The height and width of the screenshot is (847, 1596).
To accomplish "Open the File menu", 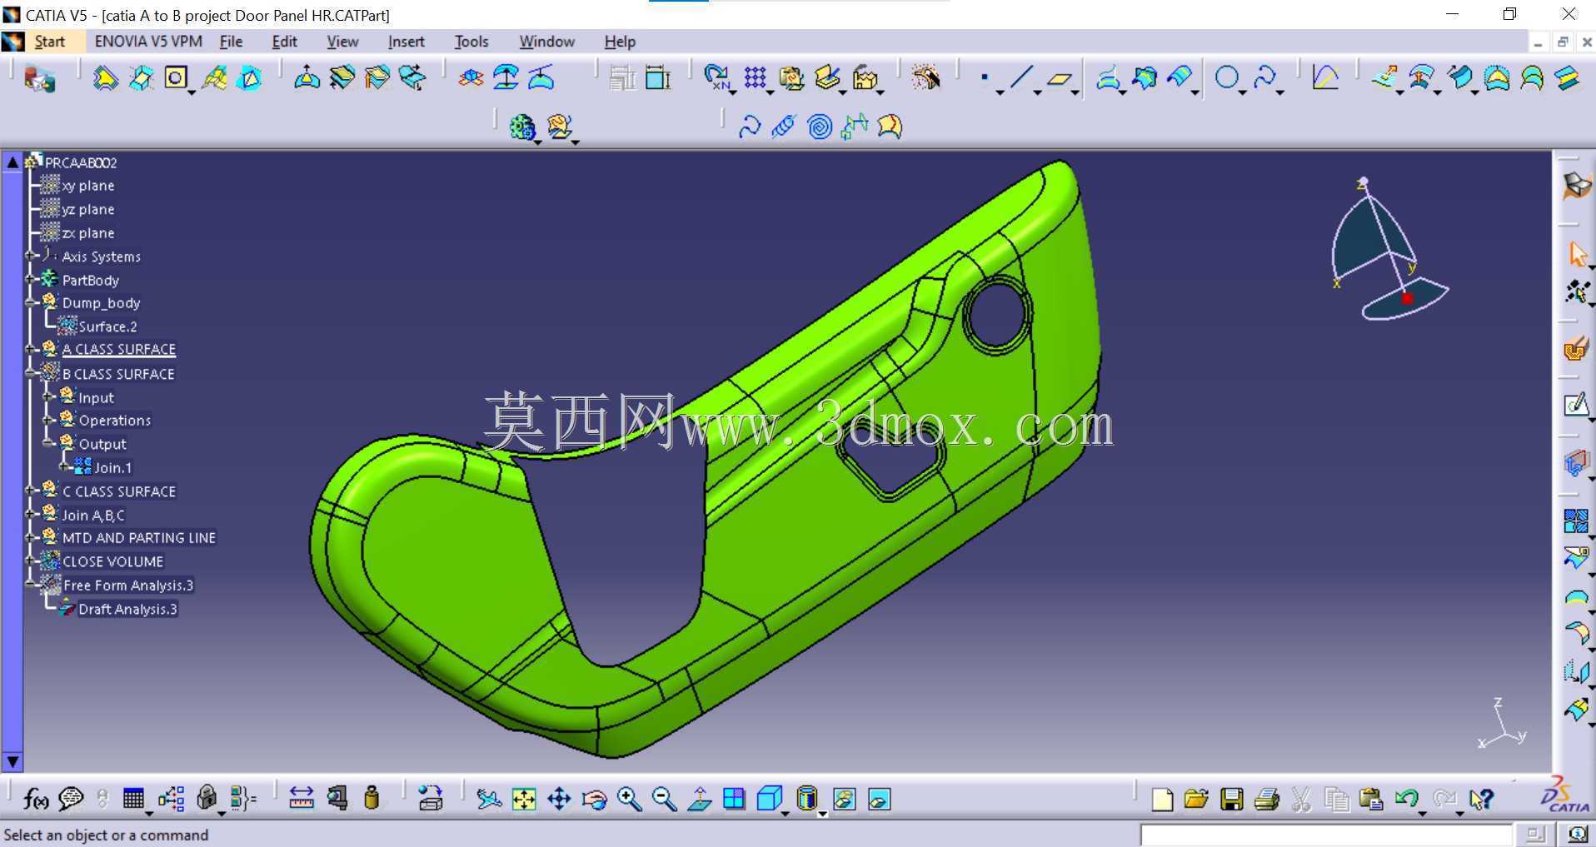I will pos(231,42).
